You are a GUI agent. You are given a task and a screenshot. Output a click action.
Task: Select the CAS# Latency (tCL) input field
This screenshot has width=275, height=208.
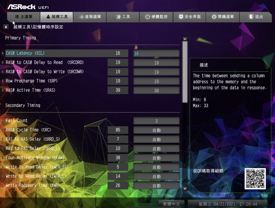point(157,54)
